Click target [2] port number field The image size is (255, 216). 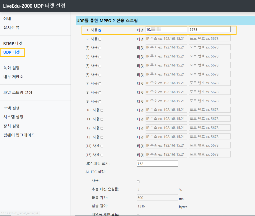coord(209,38)
